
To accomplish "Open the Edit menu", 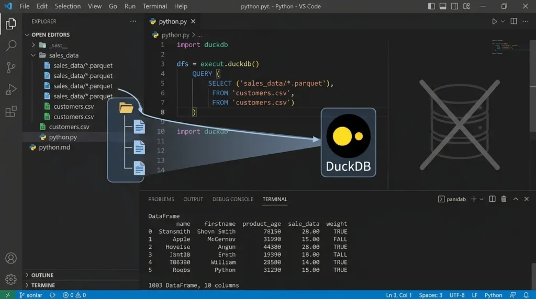I will tap(42, 6).
